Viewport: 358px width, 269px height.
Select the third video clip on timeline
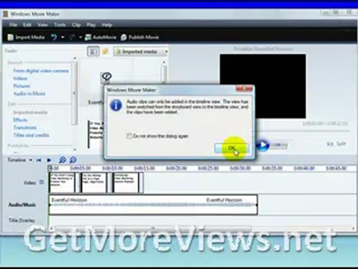[x=126, y=182]
